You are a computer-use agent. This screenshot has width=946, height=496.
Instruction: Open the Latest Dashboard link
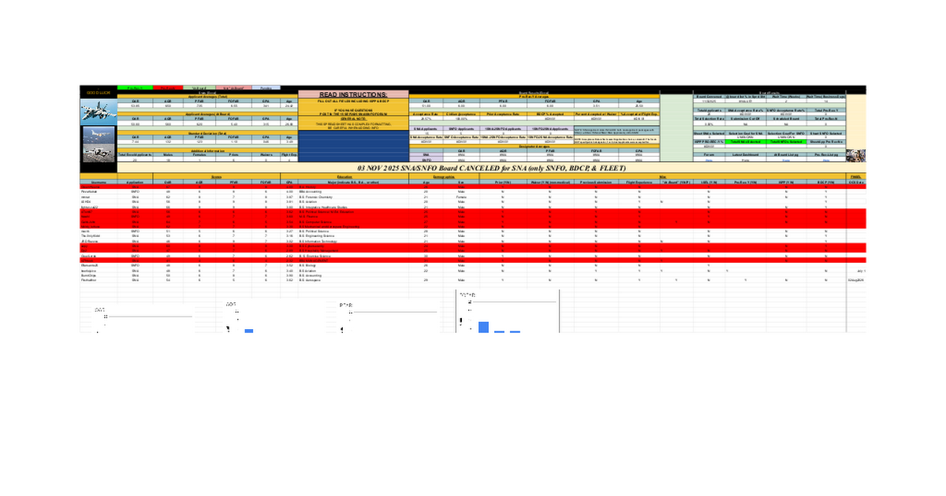tap(744, 159)
